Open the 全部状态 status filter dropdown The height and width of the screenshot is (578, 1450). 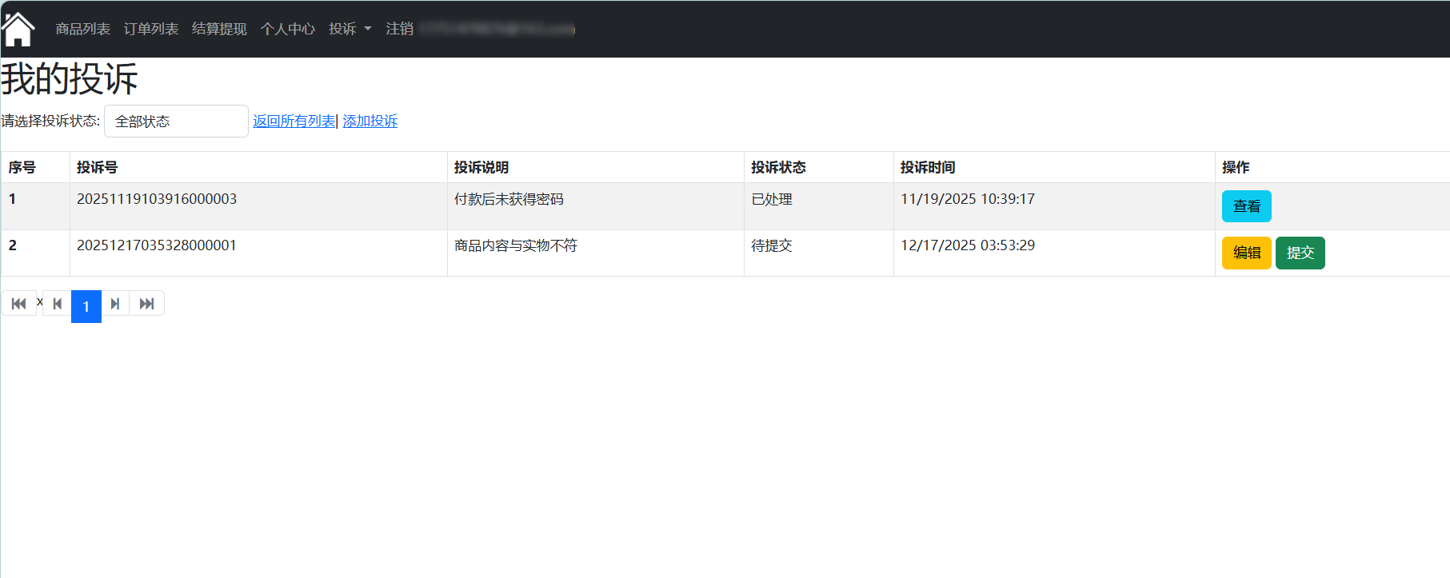[x=176, y=122]
